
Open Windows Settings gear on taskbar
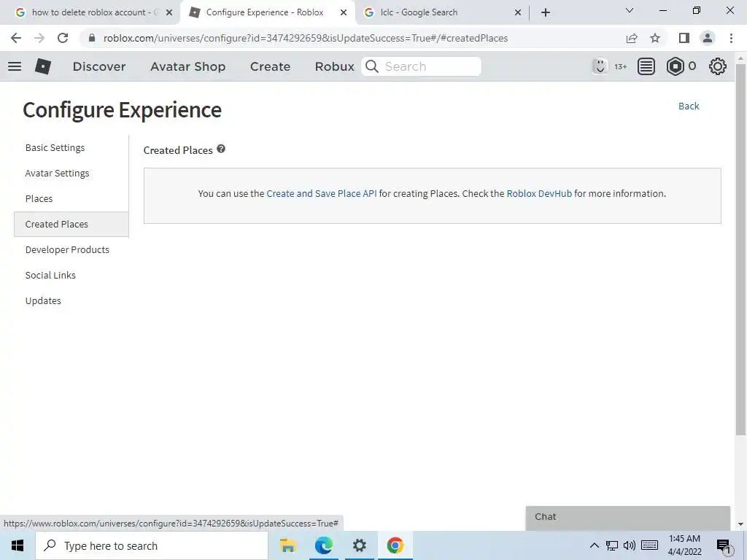point(359,545)
